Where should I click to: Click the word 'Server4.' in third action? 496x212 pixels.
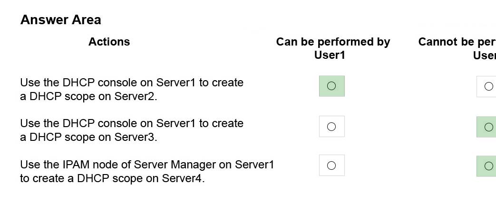point(184,178)
